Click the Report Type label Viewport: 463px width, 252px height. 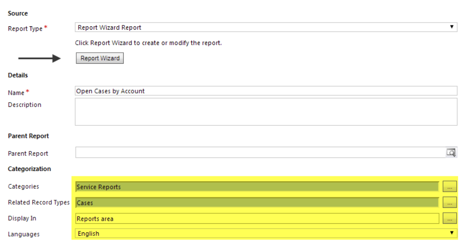click(x=25, y=29)
